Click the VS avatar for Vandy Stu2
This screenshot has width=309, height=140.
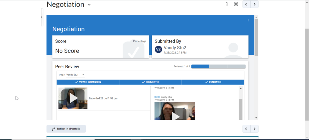click(158, 49)
